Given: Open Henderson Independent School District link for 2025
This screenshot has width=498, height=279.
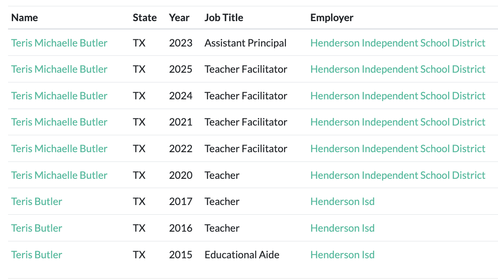Looking at the screenshot, I should (398, 69).
